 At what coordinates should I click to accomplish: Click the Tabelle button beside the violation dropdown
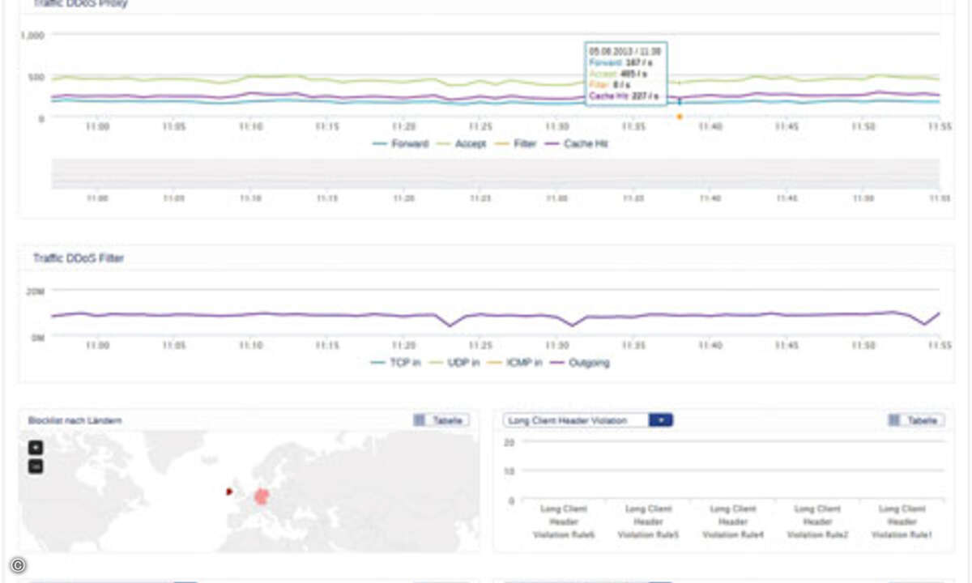[915, 420]
